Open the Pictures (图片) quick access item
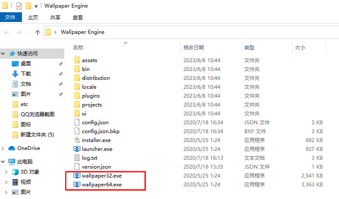339x199 pixels. pyautogui.click(x=26, y=94)
